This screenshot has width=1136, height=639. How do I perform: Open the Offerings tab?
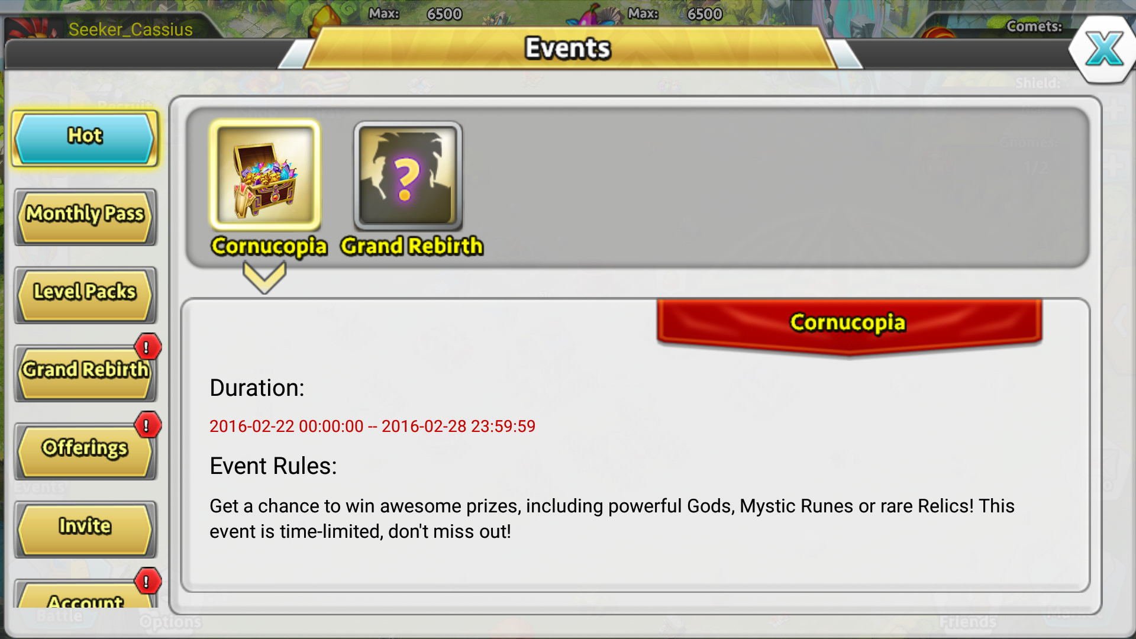point(85,451)
